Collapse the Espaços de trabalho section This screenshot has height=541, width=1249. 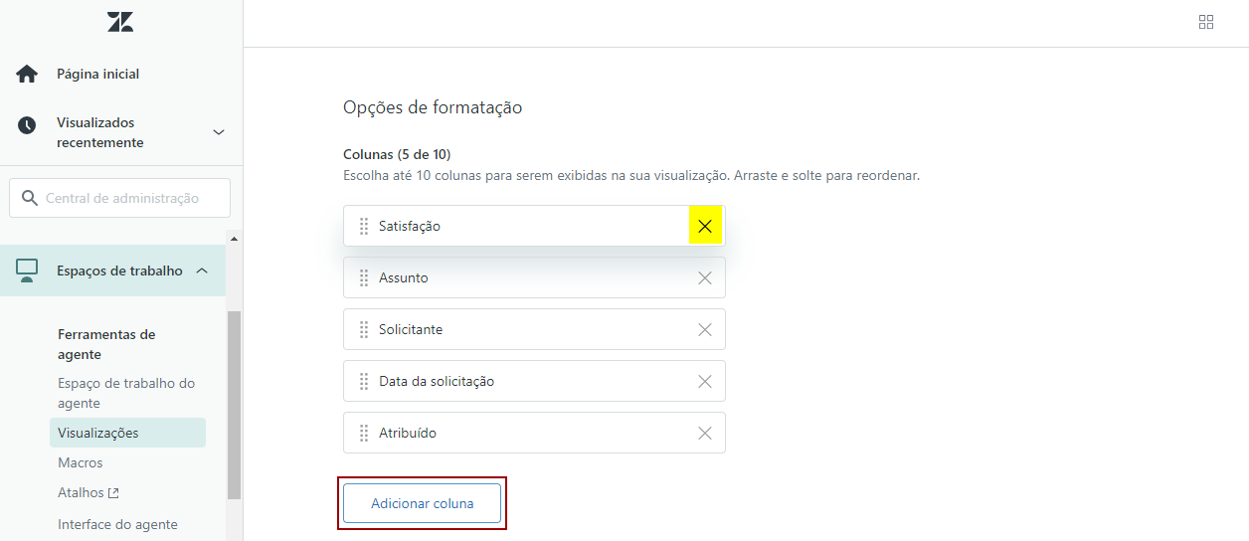[202, 270]
